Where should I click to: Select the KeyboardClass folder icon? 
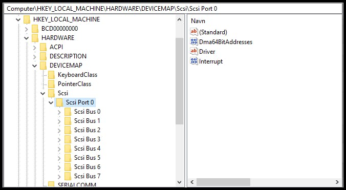(x=51, y=75)
